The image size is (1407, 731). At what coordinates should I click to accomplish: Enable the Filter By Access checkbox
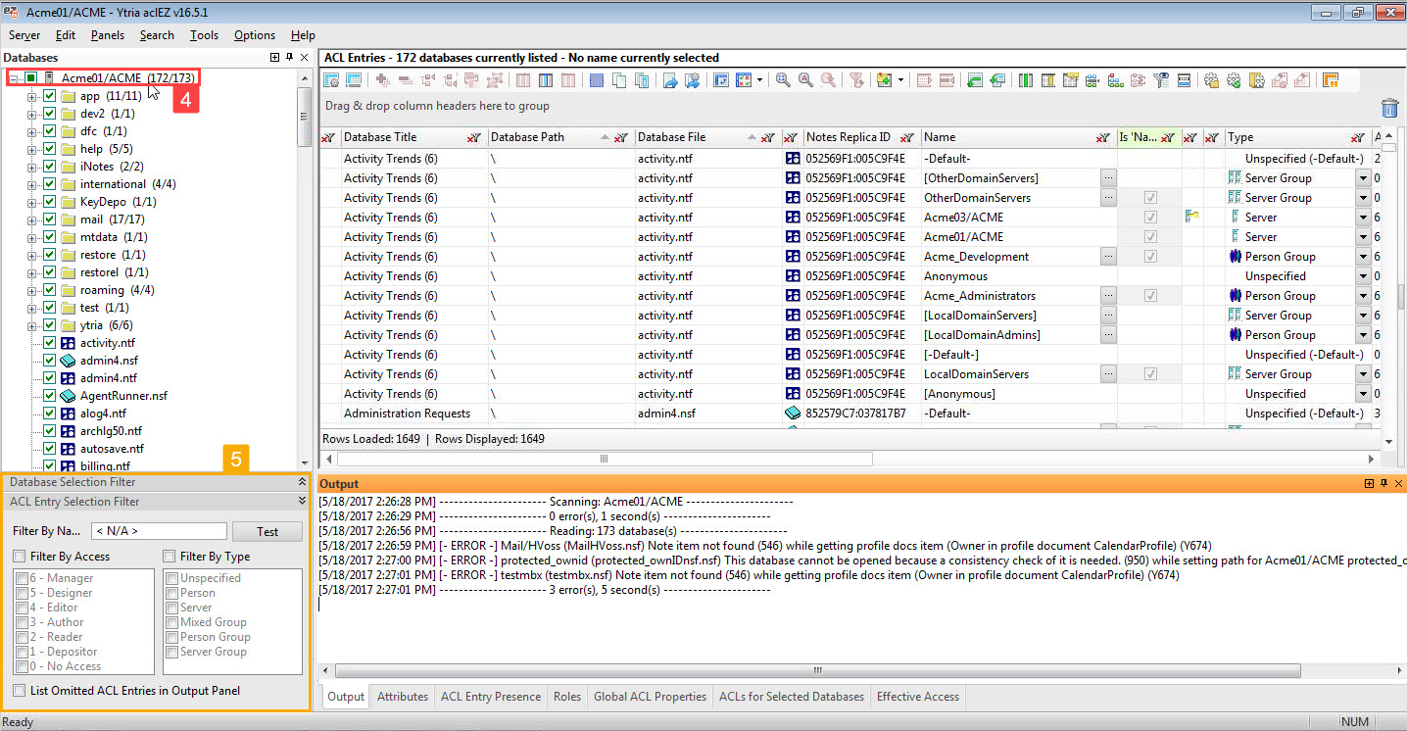[x=18, y=558]
